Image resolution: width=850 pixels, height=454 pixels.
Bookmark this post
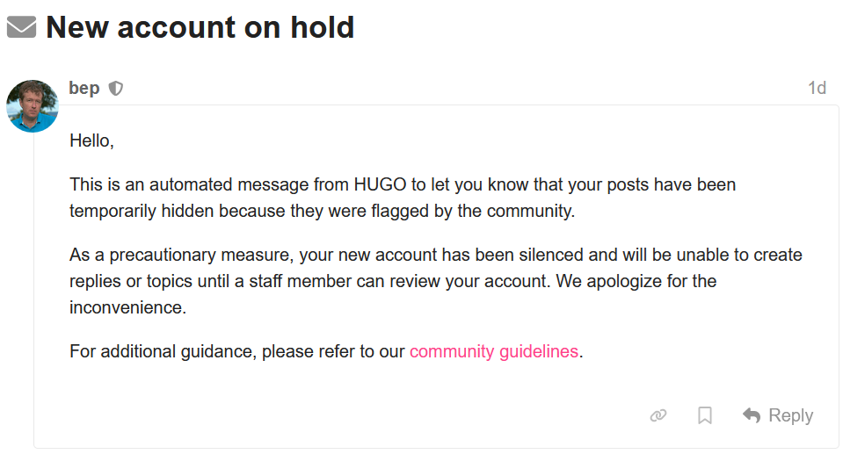[704, 415]
